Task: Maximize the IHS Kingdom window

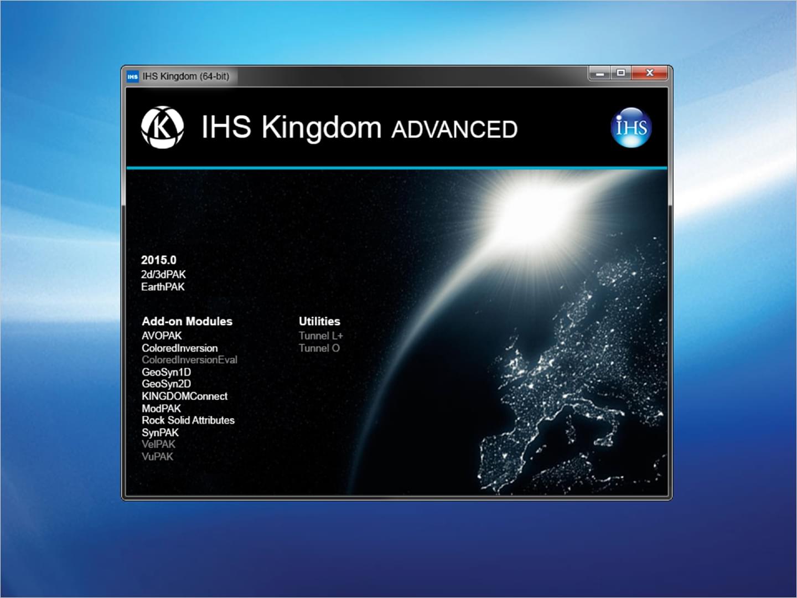Action: 620,73
